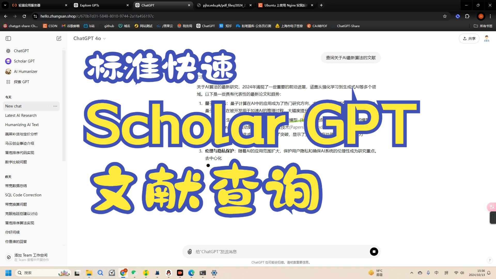The width and height of the screenshot is (496, 279).
Task: Switch to the Explore GPTs browser tab
Action: (x=101, y=5)
